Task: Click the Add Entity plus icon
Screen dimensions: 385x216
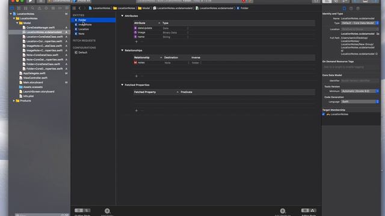Action: (107, 211)
